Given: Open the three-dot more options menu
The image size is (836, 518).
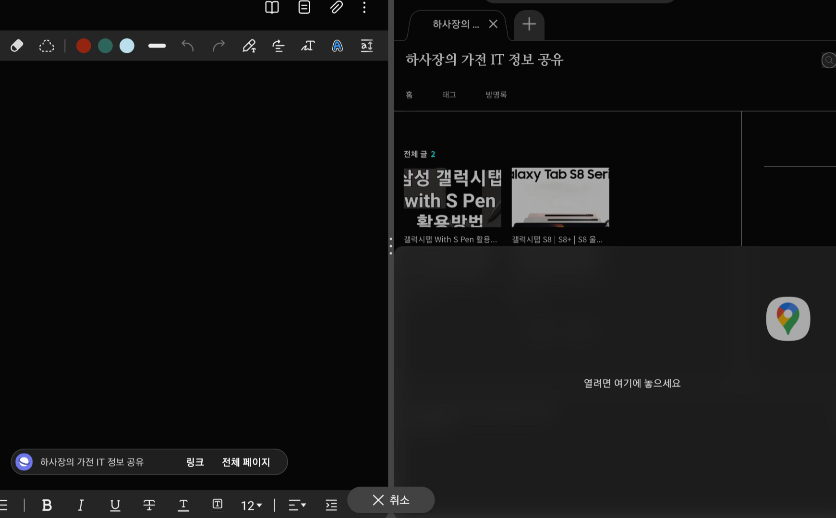Looking at the screenshot, I should pyautogui.click(x=364, y=7).
